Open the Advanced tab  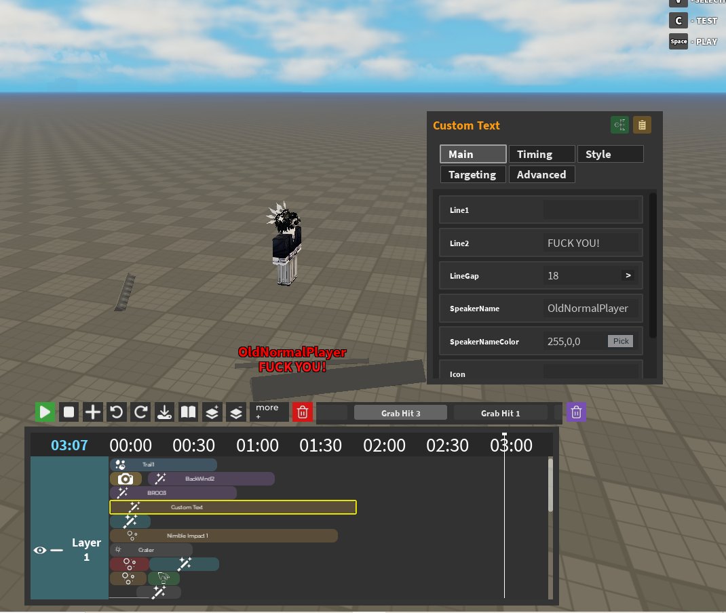coord(541,174)
